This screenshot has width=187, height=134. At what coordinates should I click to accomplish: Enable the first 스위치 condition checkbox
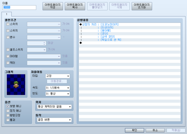[8, 24]
